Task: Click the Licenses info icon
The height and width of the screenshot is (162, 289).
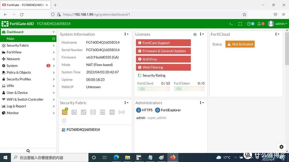Action: pos(195,34)
